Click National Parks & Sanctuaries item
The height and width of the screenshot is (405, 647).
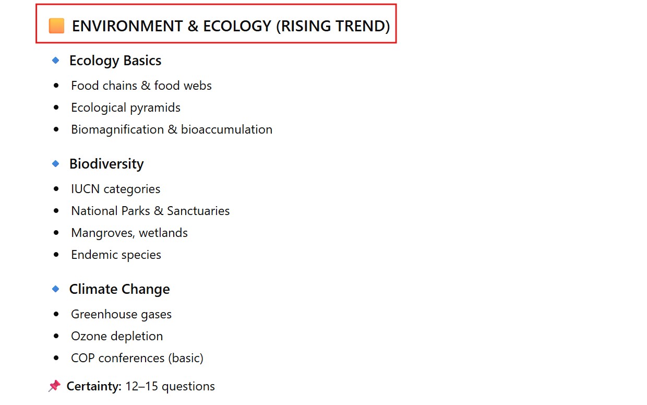coord(150,211)
